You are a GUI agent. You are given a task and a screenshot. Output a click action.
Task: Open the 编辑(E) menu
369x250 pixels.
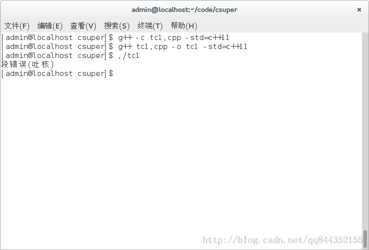coord(50,25)
